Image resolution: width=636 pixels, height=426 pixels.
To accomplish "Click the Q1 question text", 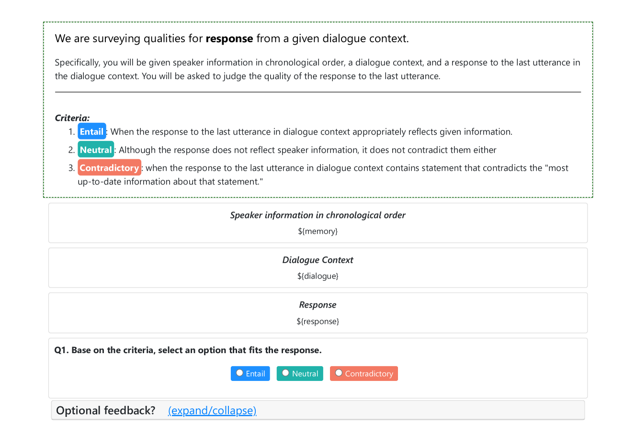I will tap(188, 350).
